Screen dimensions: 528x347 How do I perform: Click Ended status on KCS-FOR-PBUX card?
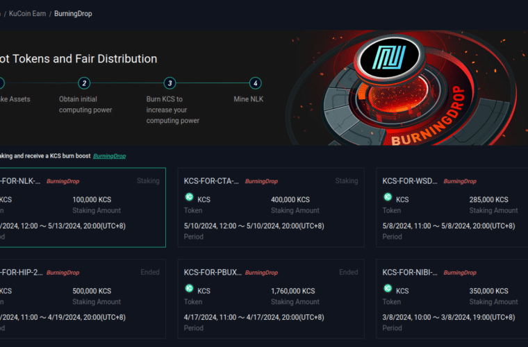tap(349, 272)
